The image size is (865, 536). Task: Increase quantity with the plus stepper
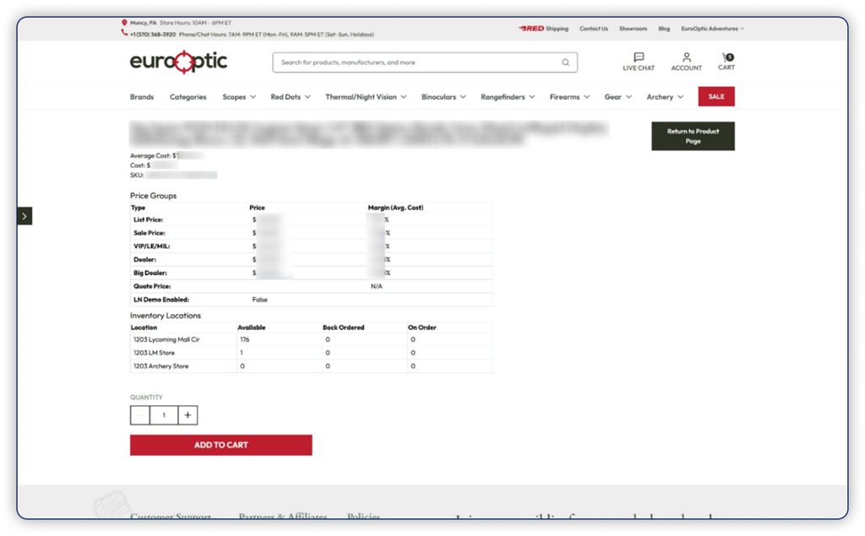click(x=187, y=414)
